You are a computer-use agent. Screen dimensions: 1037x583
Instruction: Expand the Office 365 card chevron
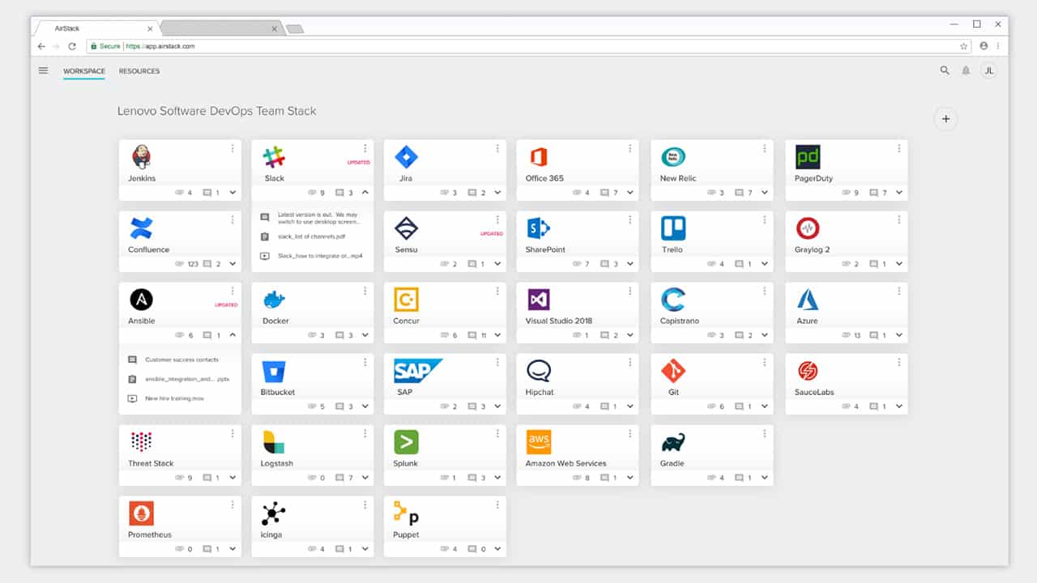(x=630, y=193)
